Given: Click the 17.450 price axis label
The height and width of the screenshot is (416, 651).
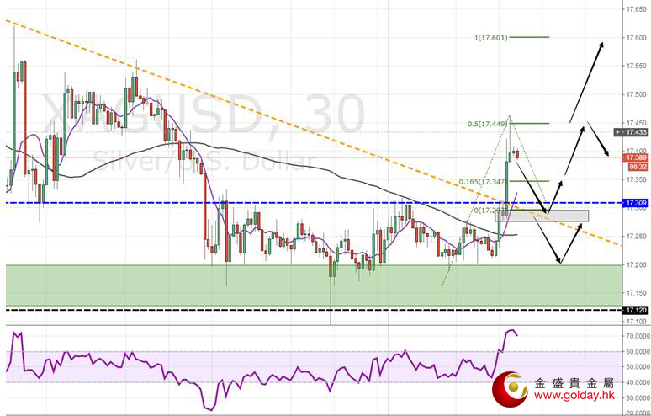Looking at the screenshot, I should [x=636, y=123].
